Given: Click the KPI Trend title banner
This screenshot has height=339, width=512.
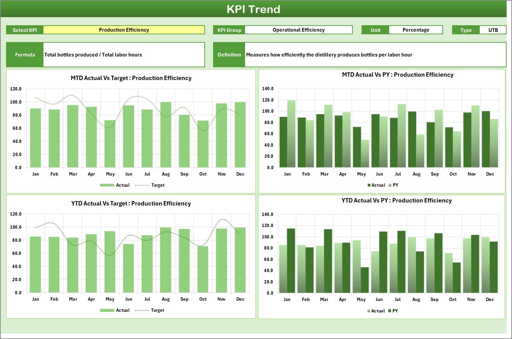Looking at the screenshot, I should coord(254,9).
